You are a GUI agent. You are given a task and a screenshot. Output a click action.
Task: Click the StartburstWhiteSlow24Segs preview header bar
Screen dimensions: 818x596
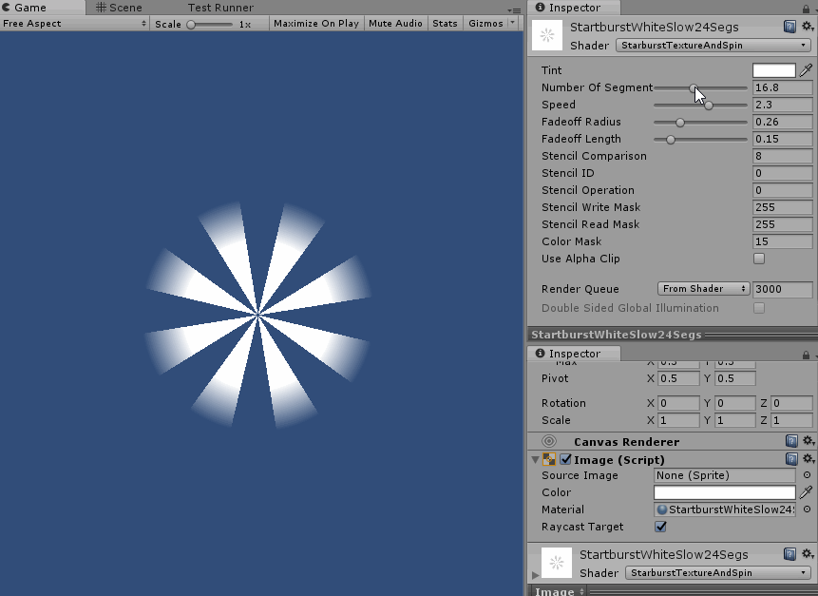(673, 335)
